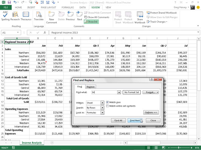Open the Share Workbook dialog
The image size is (201, 150).
coord(140,17)
